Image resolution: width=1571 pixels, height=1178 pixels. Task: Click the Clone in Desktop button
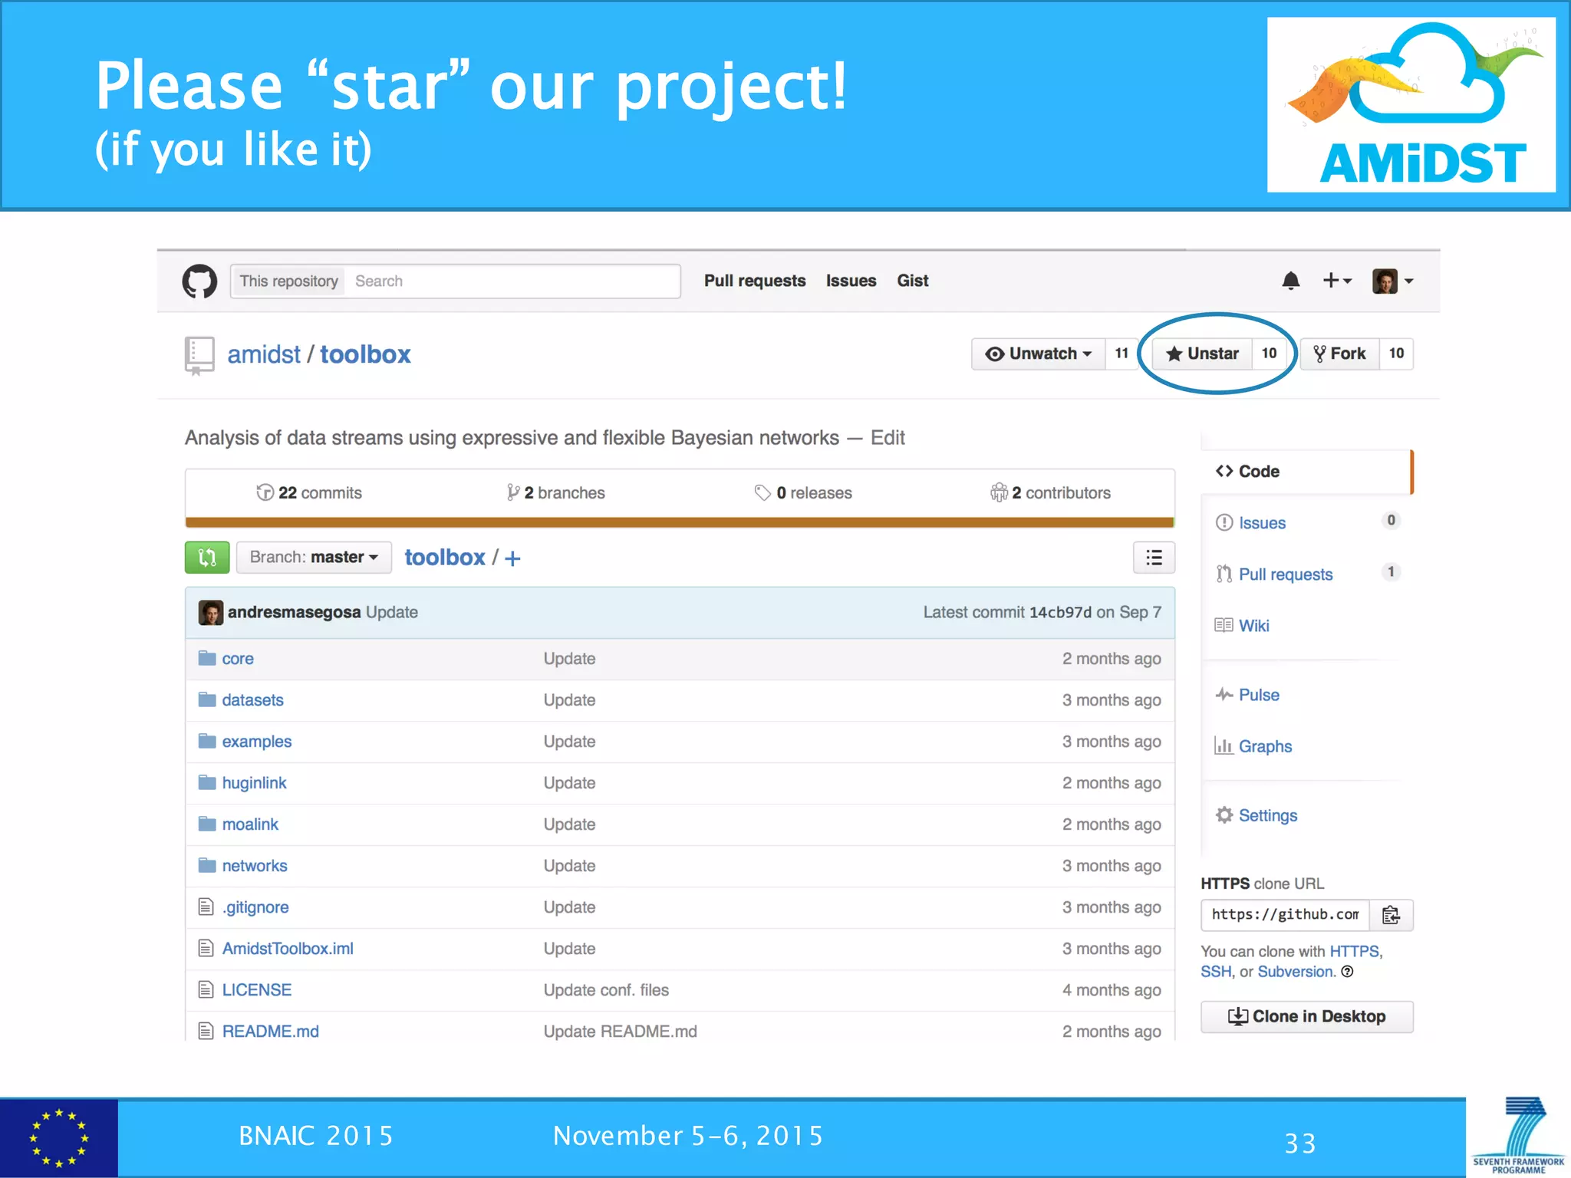pyautogui.click(x=1306, y=1015)
